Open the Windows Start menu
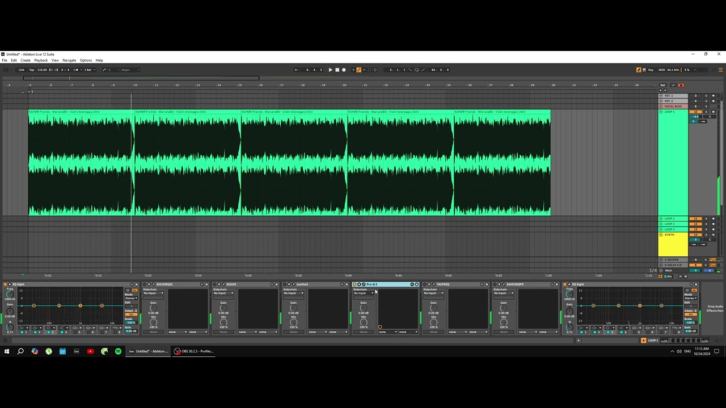This screenshot has height=408, width=726. tap(7, 351)
